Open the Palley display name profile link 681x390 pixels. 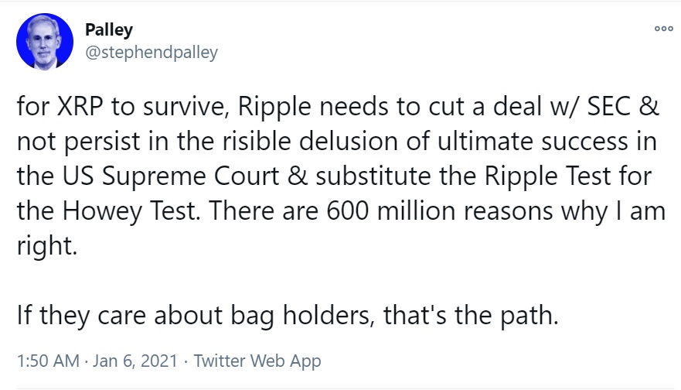tap(109, 30)
